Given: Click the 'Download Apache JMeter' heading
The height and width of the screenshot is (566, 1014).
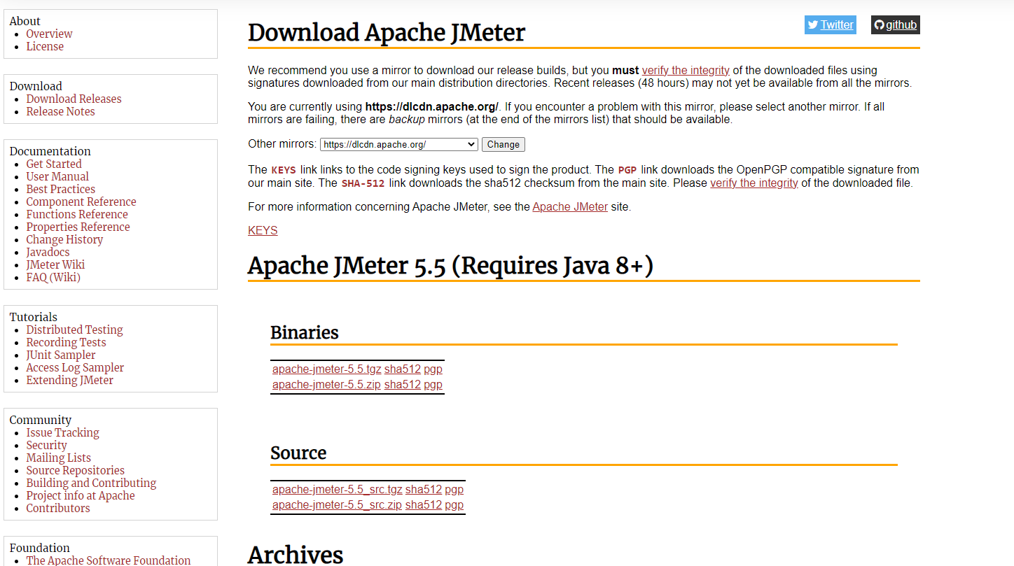Looking at the screenshot, I should [x=387, y=32].
